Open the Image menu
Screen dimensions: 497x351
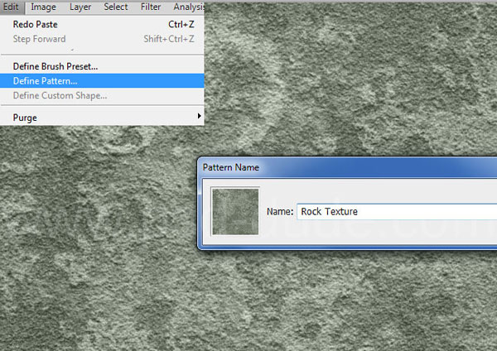click(43, 7)
